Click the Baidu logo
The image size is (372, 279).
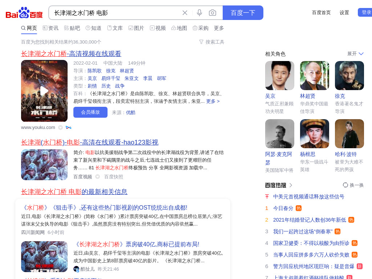24,13
